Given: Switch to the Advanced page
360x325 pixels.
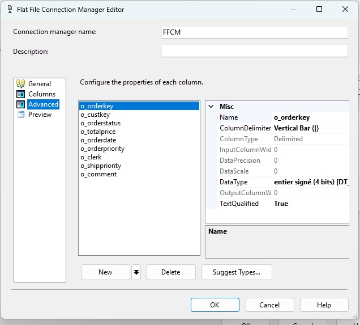Looking at the screenshot, I should [x=43, y=104].
